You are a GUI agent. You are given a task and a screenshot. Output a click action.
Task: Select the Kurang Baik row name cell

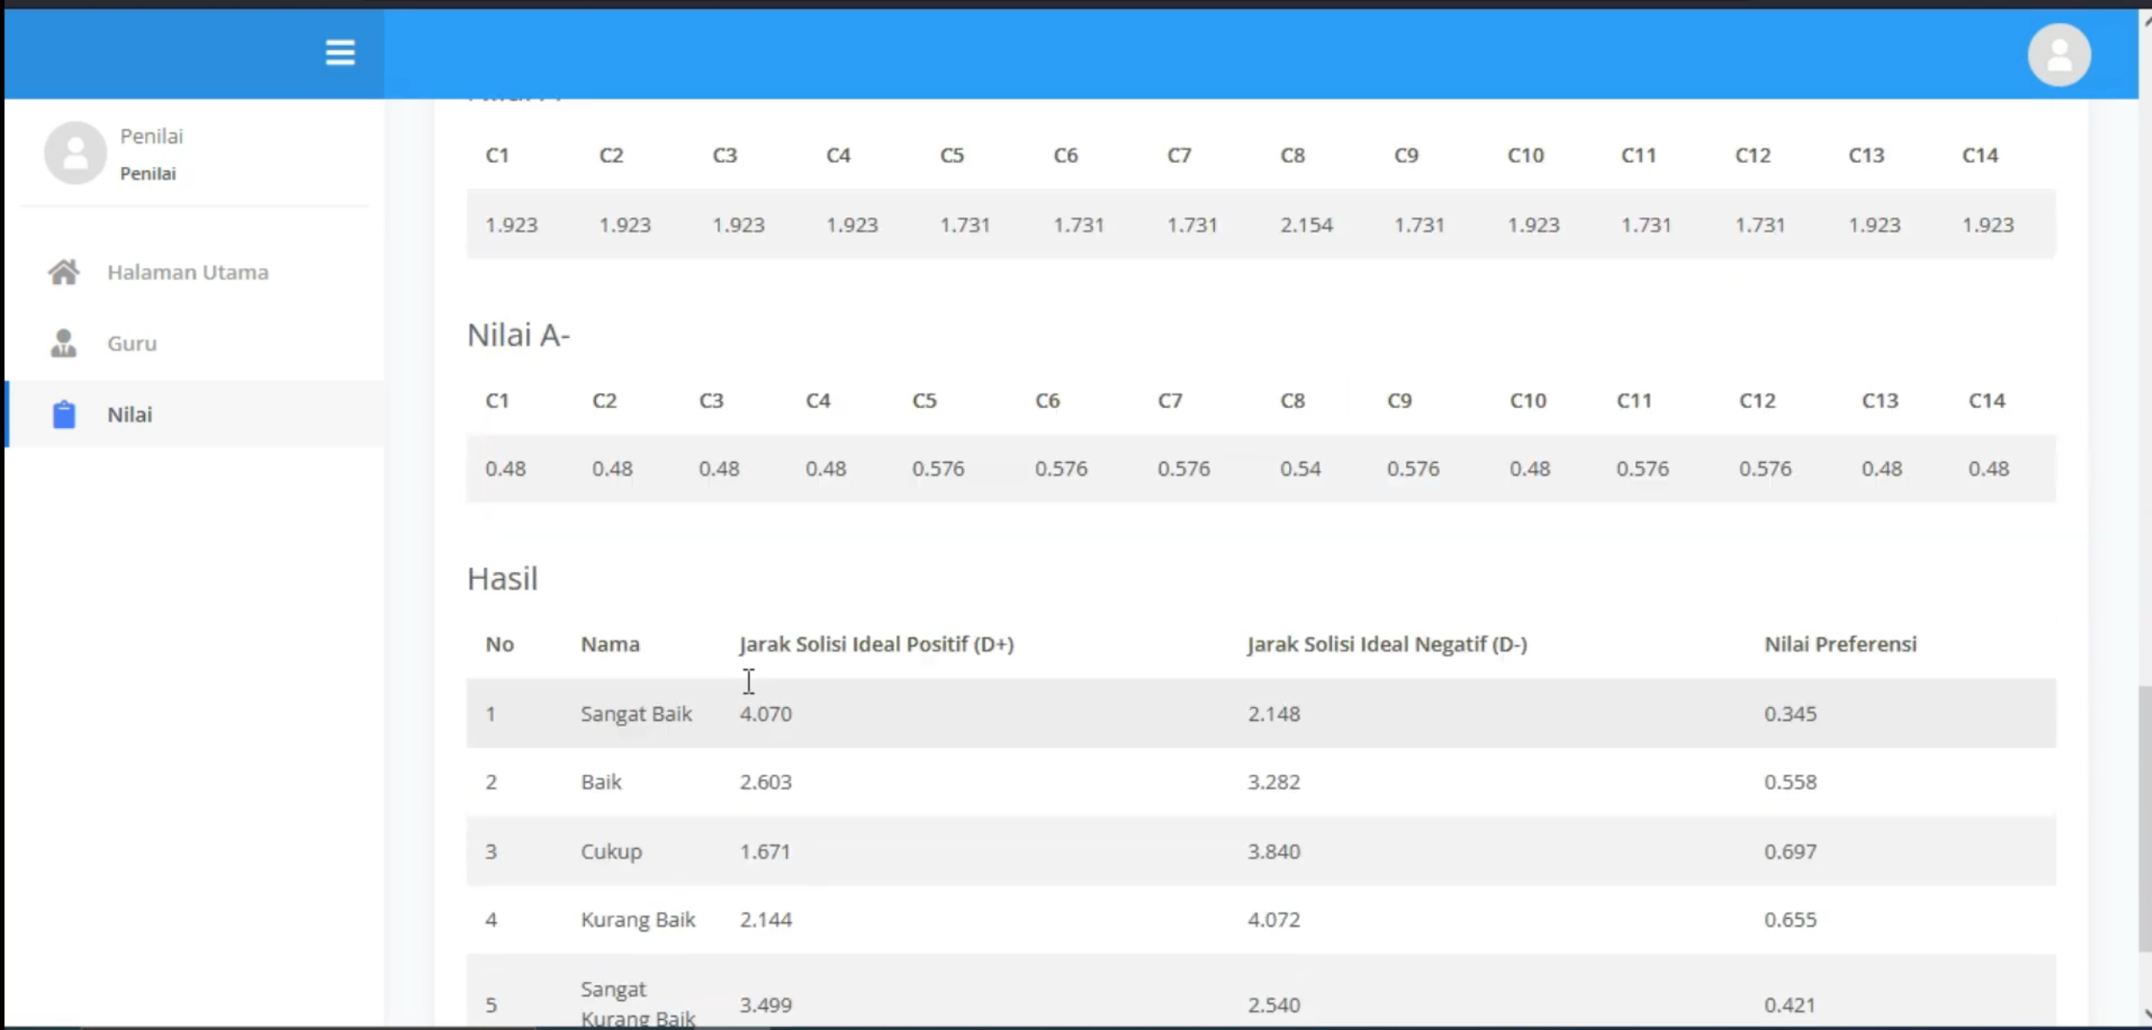638,919
